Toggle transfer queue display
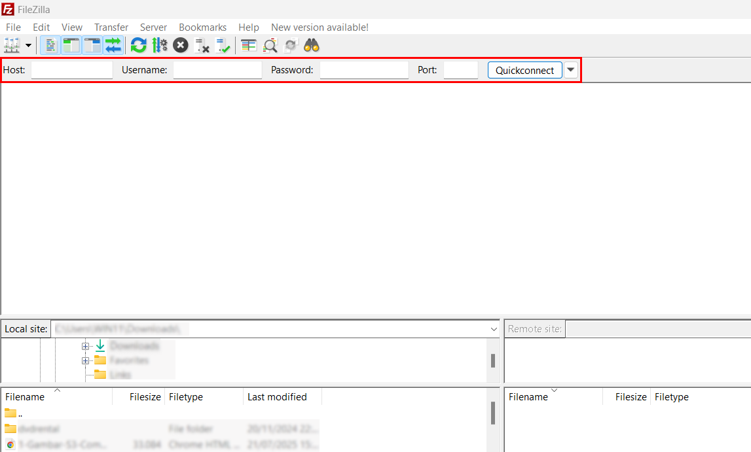The image size is (751, 452). tap(113, 45)
